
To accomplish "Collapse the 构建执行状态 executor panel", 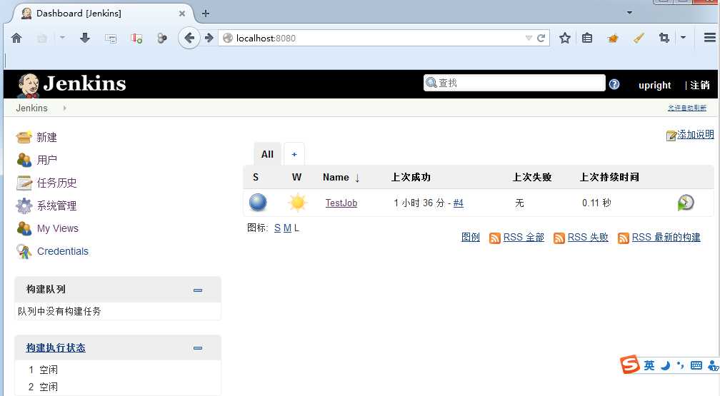I will (x=198, y=347).
